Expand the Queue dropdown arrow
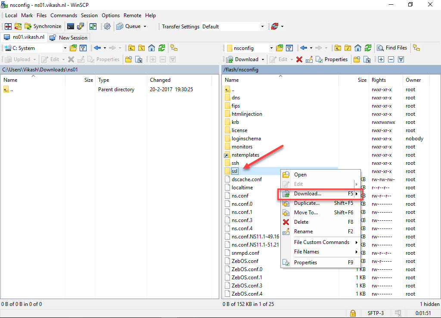441x318 pixels. point(145,26)
